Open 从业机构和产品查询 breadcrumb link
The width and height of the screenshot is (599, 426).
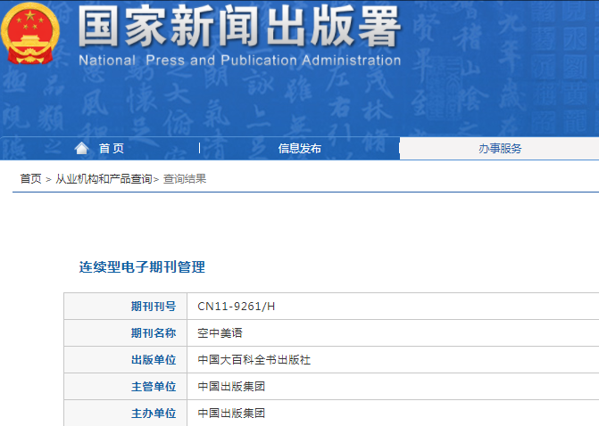coord(104,178)
